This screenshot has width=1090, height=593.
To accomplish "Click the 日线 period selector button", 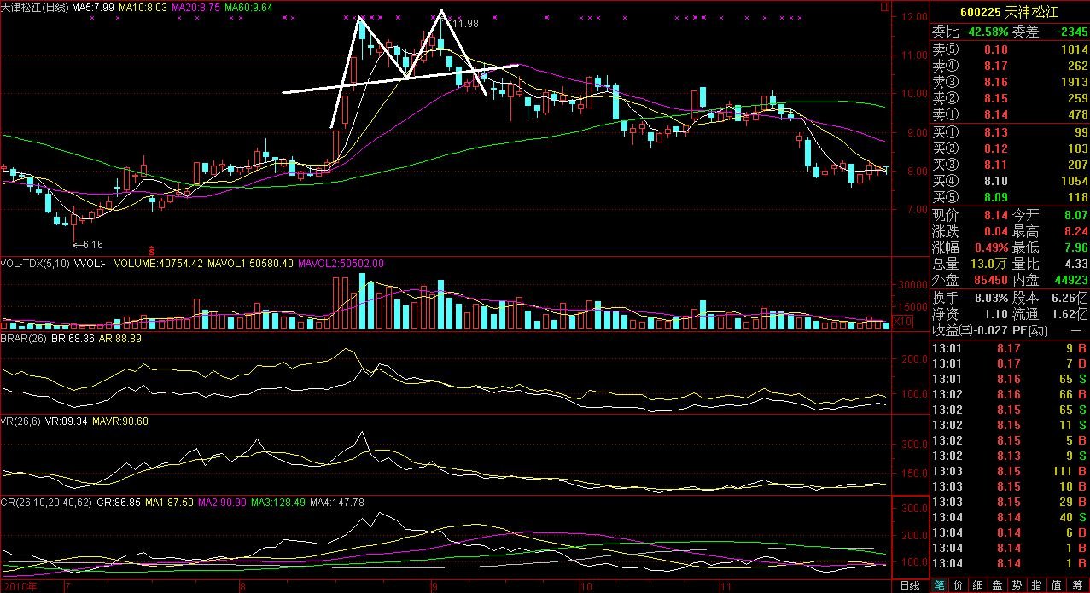I will tap(910, 586).
